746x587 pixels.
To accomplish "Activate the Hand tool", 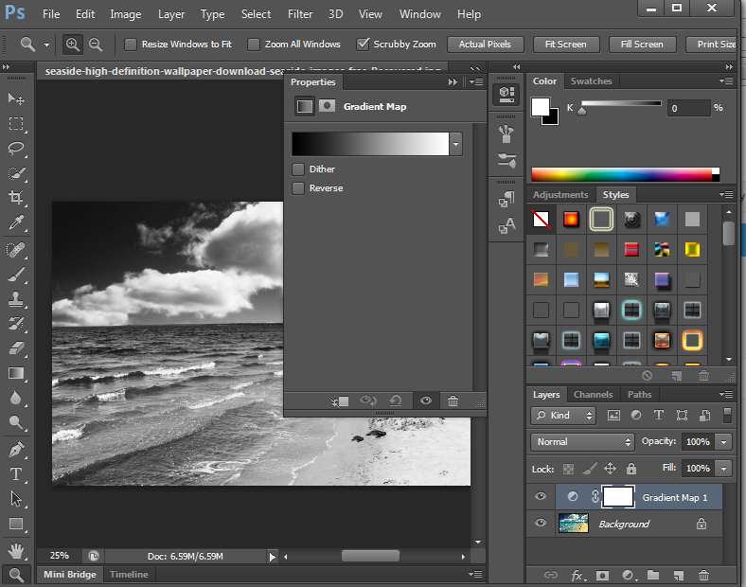I will [x=16, y=550].
